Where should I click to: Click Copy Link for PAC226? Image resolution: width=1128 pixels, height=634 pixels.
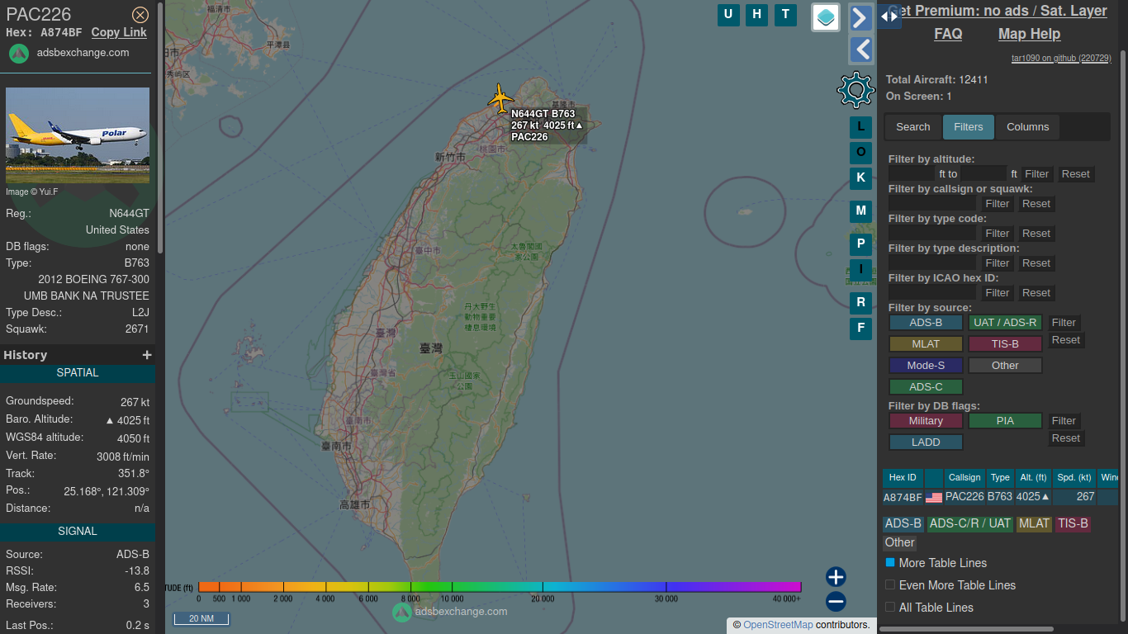pyautogui.click(x=119, y=32)
